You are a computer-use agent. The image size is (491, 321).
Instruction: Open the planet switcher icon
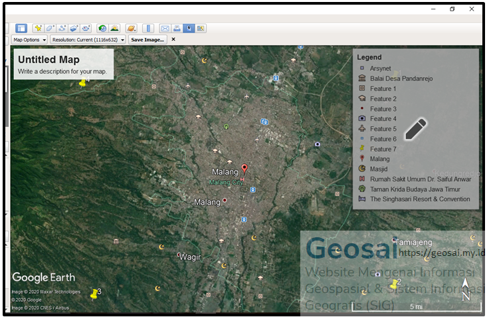click(x=131, y=29)
